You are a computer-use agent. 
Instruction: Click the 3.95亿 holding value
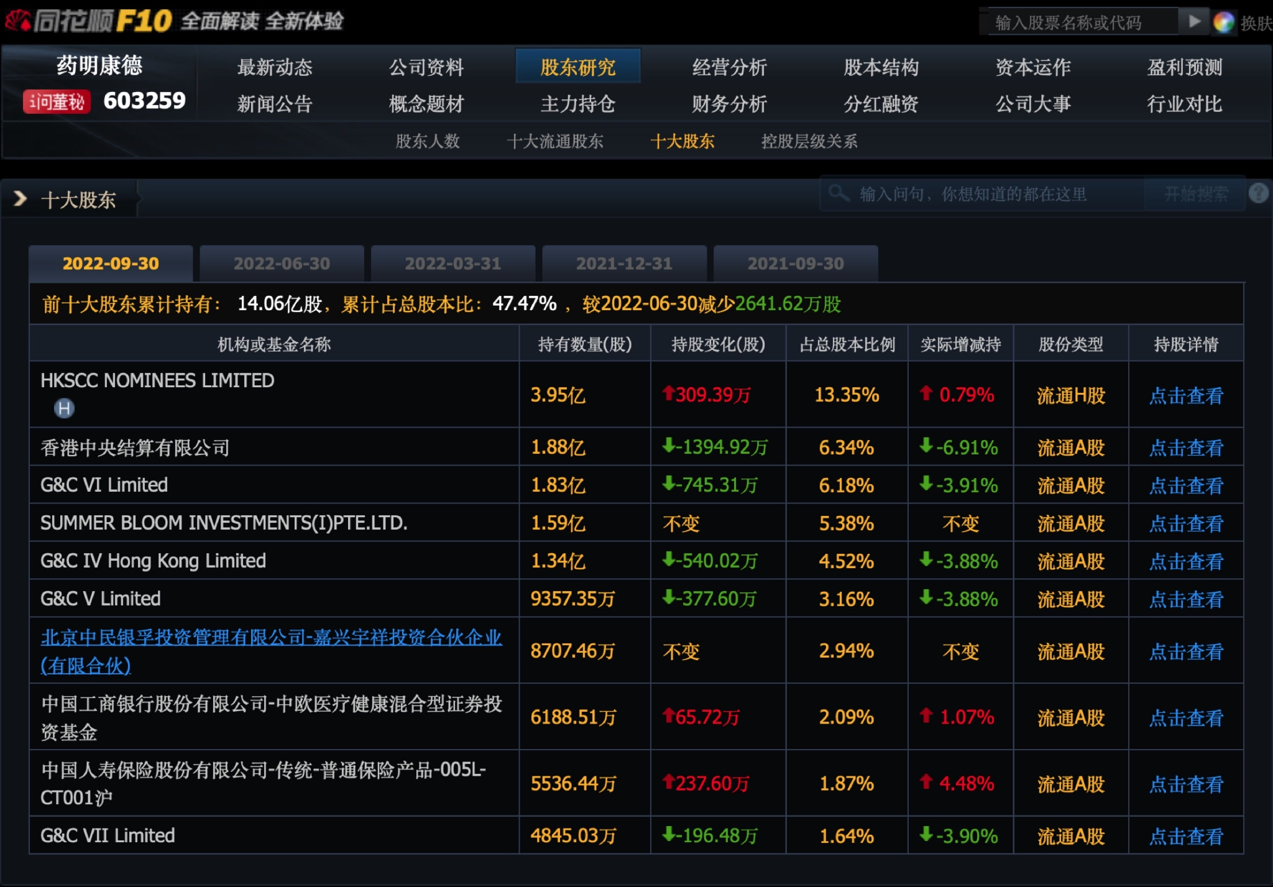[558, 395]
